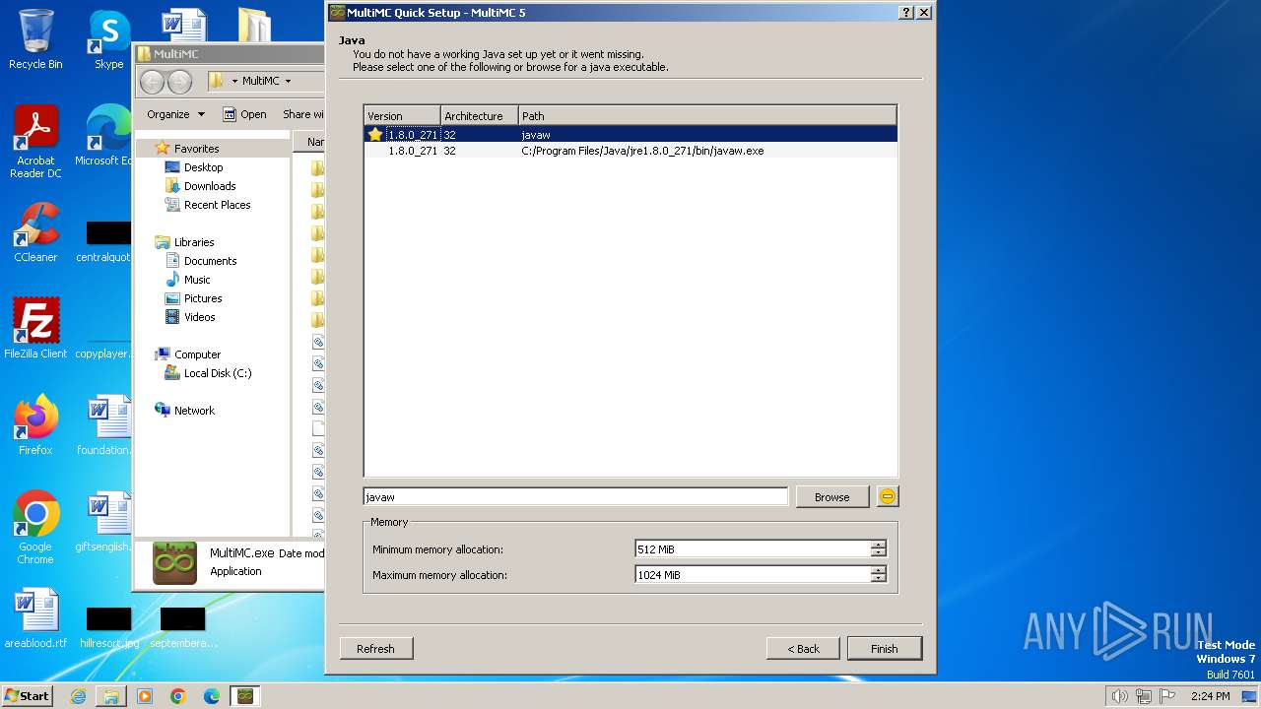Open the Microsoft Edge desktop shortcut
The height and width of the screenshot is (709, 1261).
(106, 137)
